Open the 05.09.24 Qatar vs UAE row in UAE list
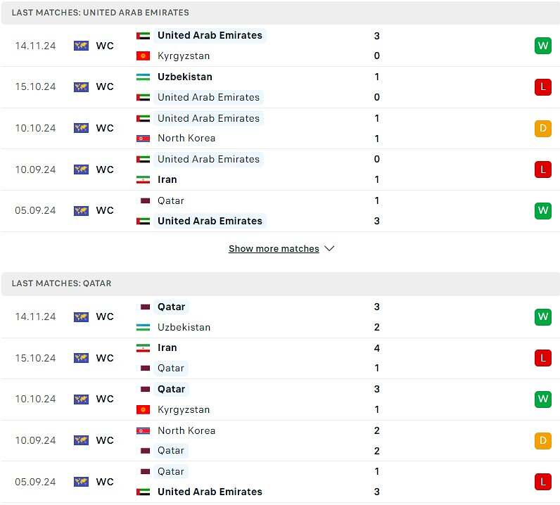The image size is (560, 505). [280, 211]
